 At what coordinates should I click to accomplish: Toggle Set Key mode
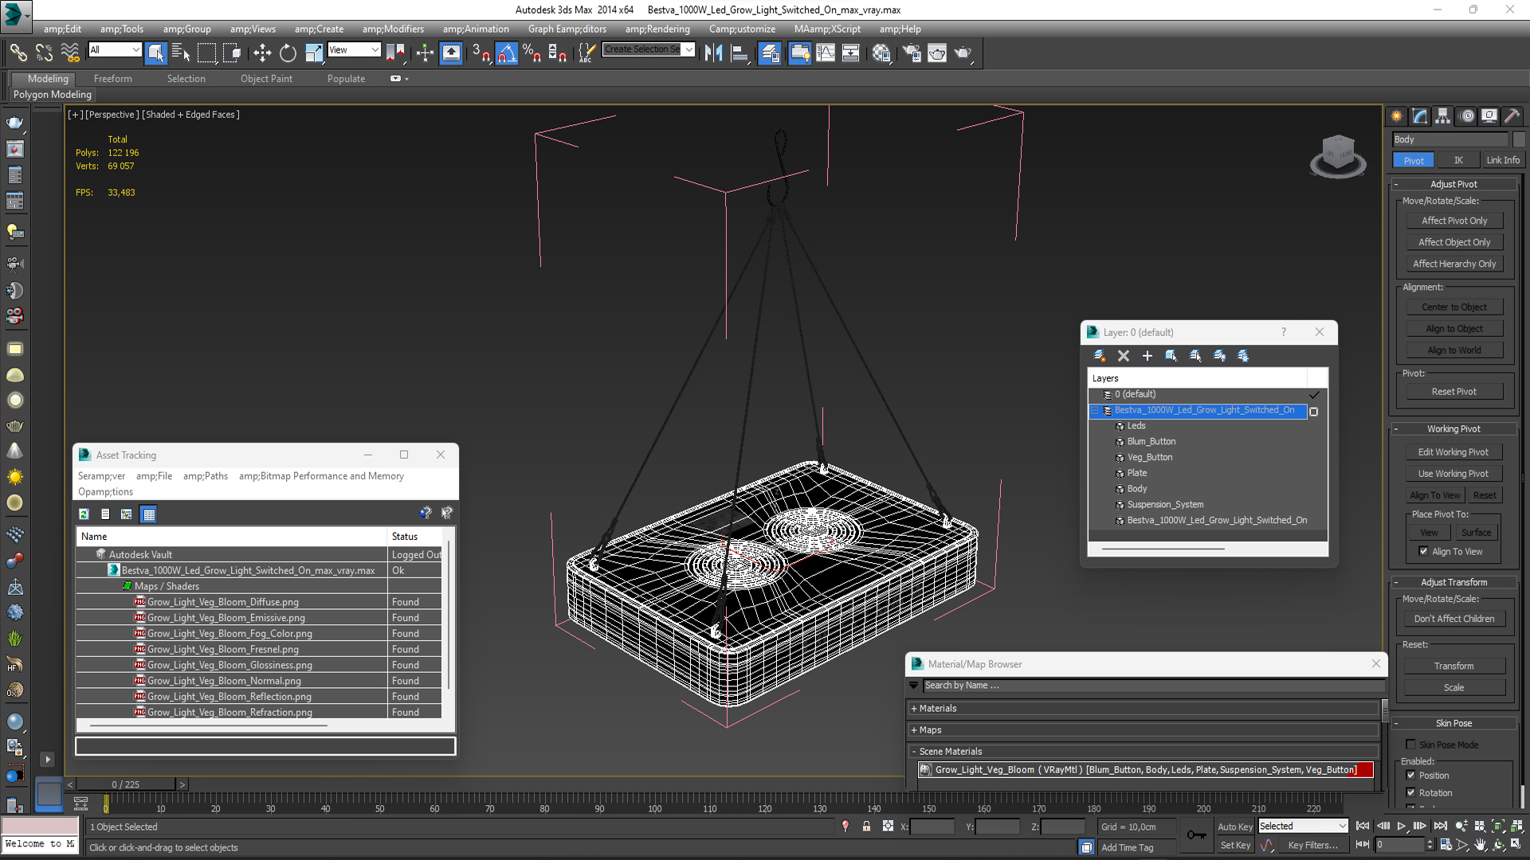coord(1234,846)
